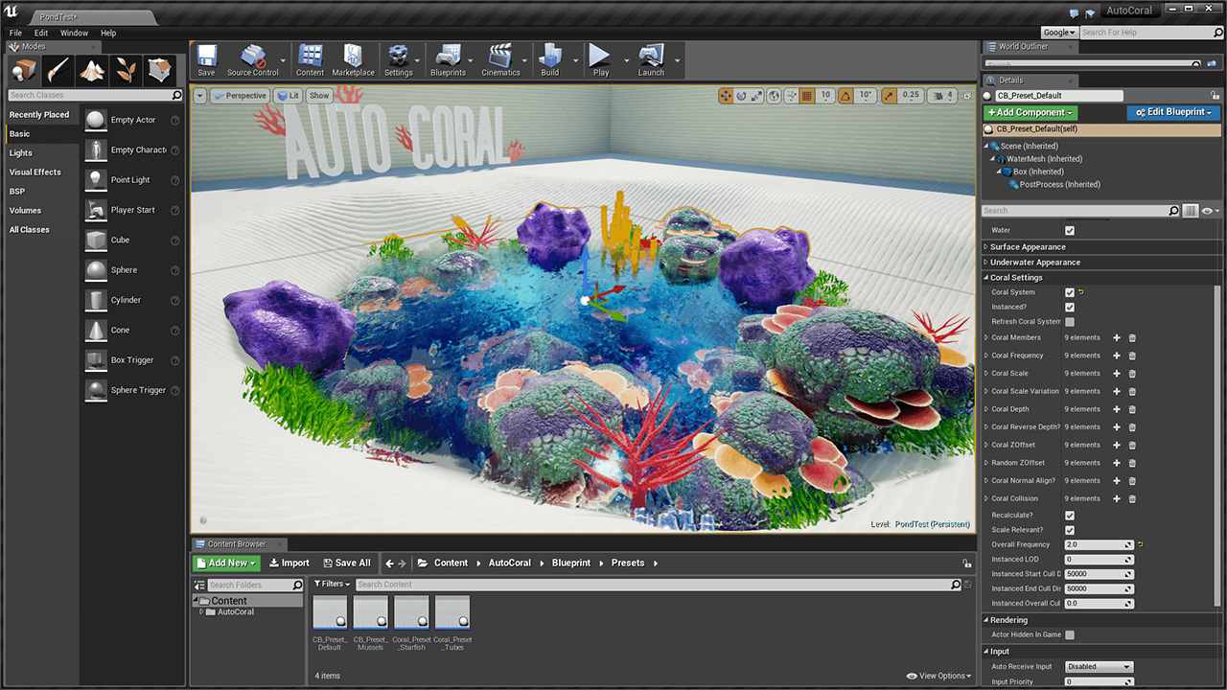Click the Add New button

226,563
